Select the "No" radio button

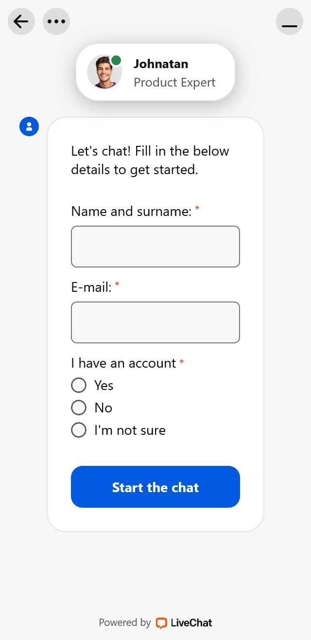coord(79,408)
